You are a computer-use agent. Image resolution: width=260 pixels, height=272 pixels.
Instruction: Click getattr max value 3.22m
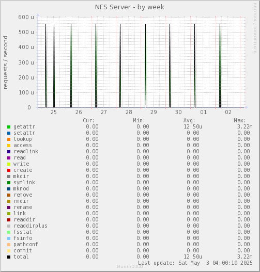click(245, 127)
